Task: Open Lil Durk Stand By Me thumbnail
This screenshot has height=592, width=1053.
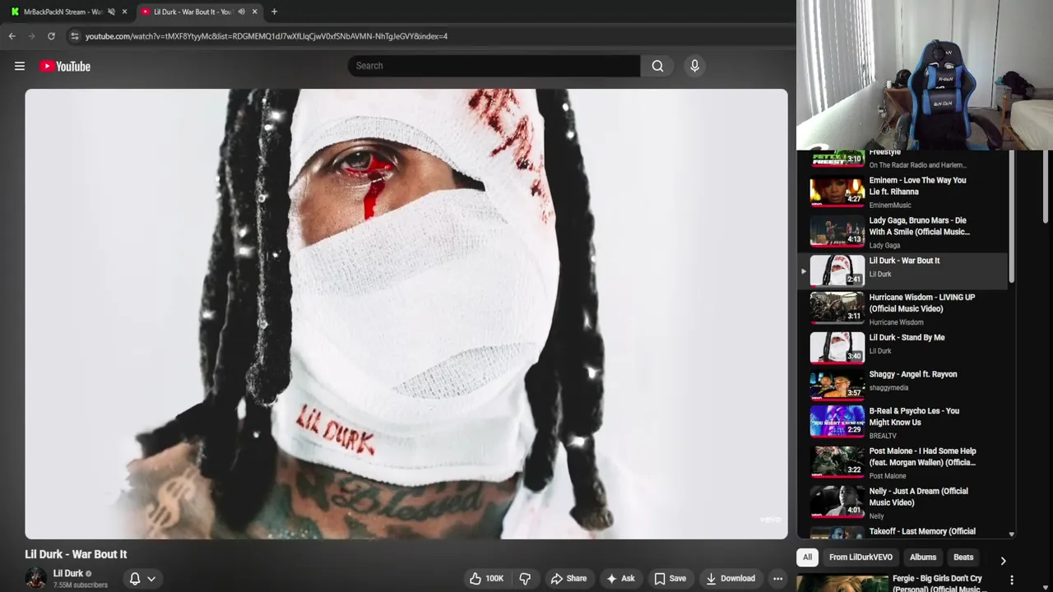Action: tap(837, 348)
